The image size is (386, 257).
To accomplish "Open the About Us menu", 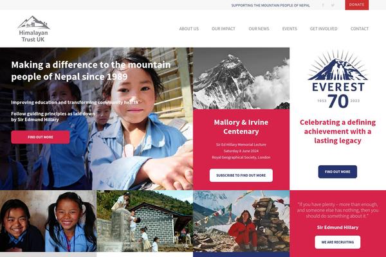I will (188, 29).
